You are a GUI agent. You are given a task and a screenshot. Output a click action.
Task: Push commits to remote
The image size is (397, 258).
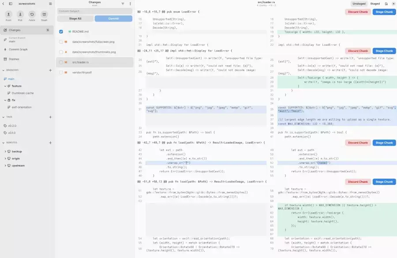(8, 15)
